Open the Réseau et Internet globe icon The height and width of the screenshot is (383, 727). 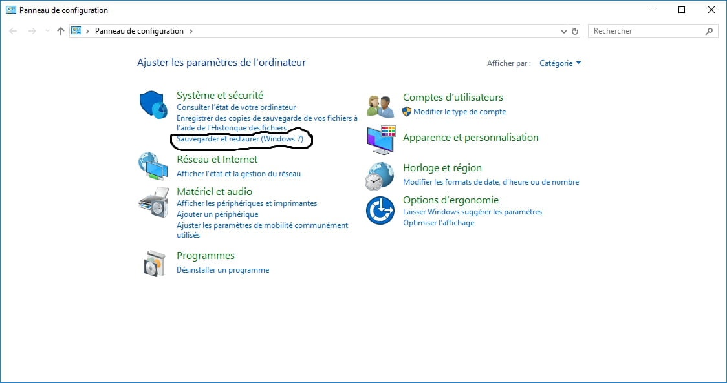[153, 166]
